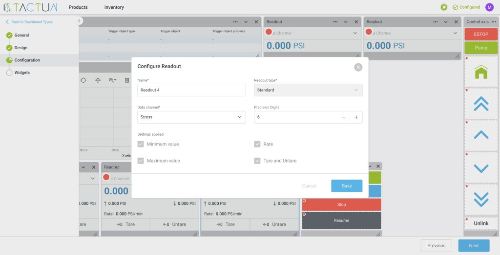Viewport: 500px width, 255px height.
Task: Click Untare in bottom-middle readout widget
Action: [x=274, y=224]
